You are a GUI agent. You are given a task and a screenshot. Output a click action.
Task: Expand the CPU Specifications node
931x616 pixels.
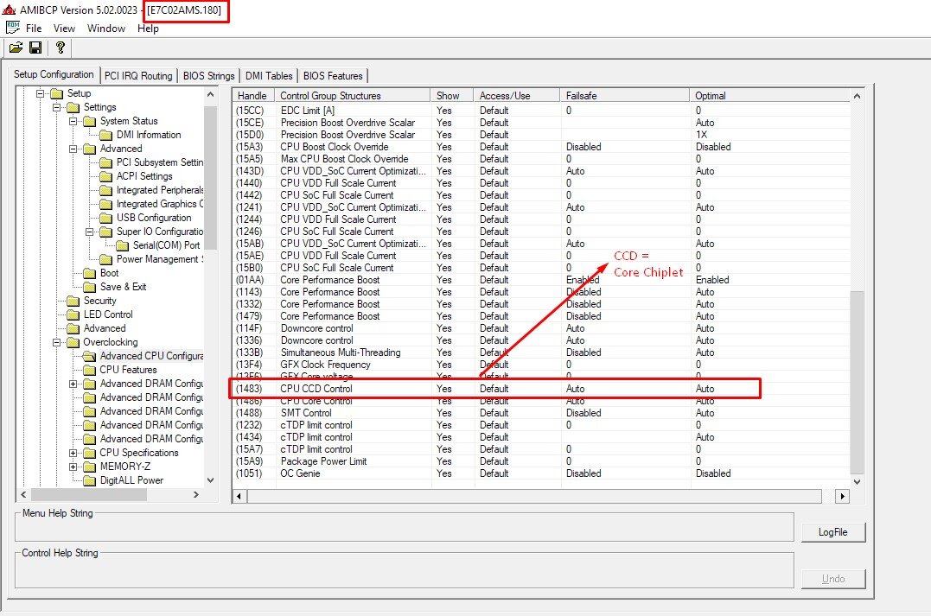coord(73,453)
